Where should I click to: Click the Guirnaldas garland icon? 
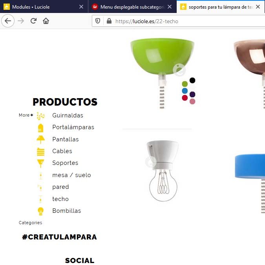pyautogui.click(x=40, y=116)
